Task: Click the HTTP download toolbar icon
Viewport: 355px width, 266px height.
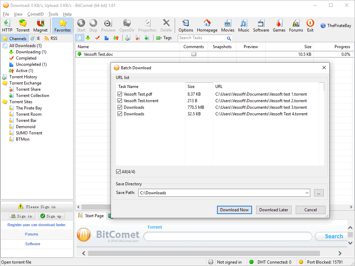Action: click(x=7, y=26)
